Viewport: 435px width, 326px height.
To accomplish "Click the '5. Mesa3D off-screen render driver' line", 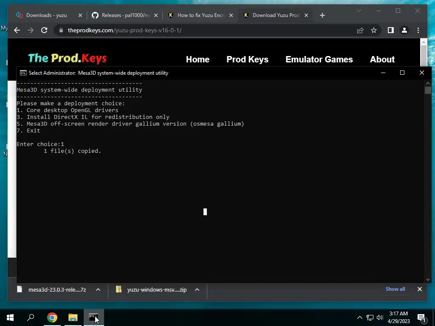I will 130,124.
